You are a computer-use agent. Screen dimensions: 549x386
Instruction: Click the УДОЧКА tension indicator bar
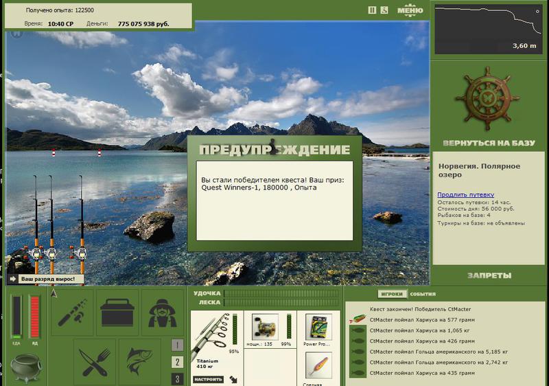pyautogui.click(x=281, y=293)
